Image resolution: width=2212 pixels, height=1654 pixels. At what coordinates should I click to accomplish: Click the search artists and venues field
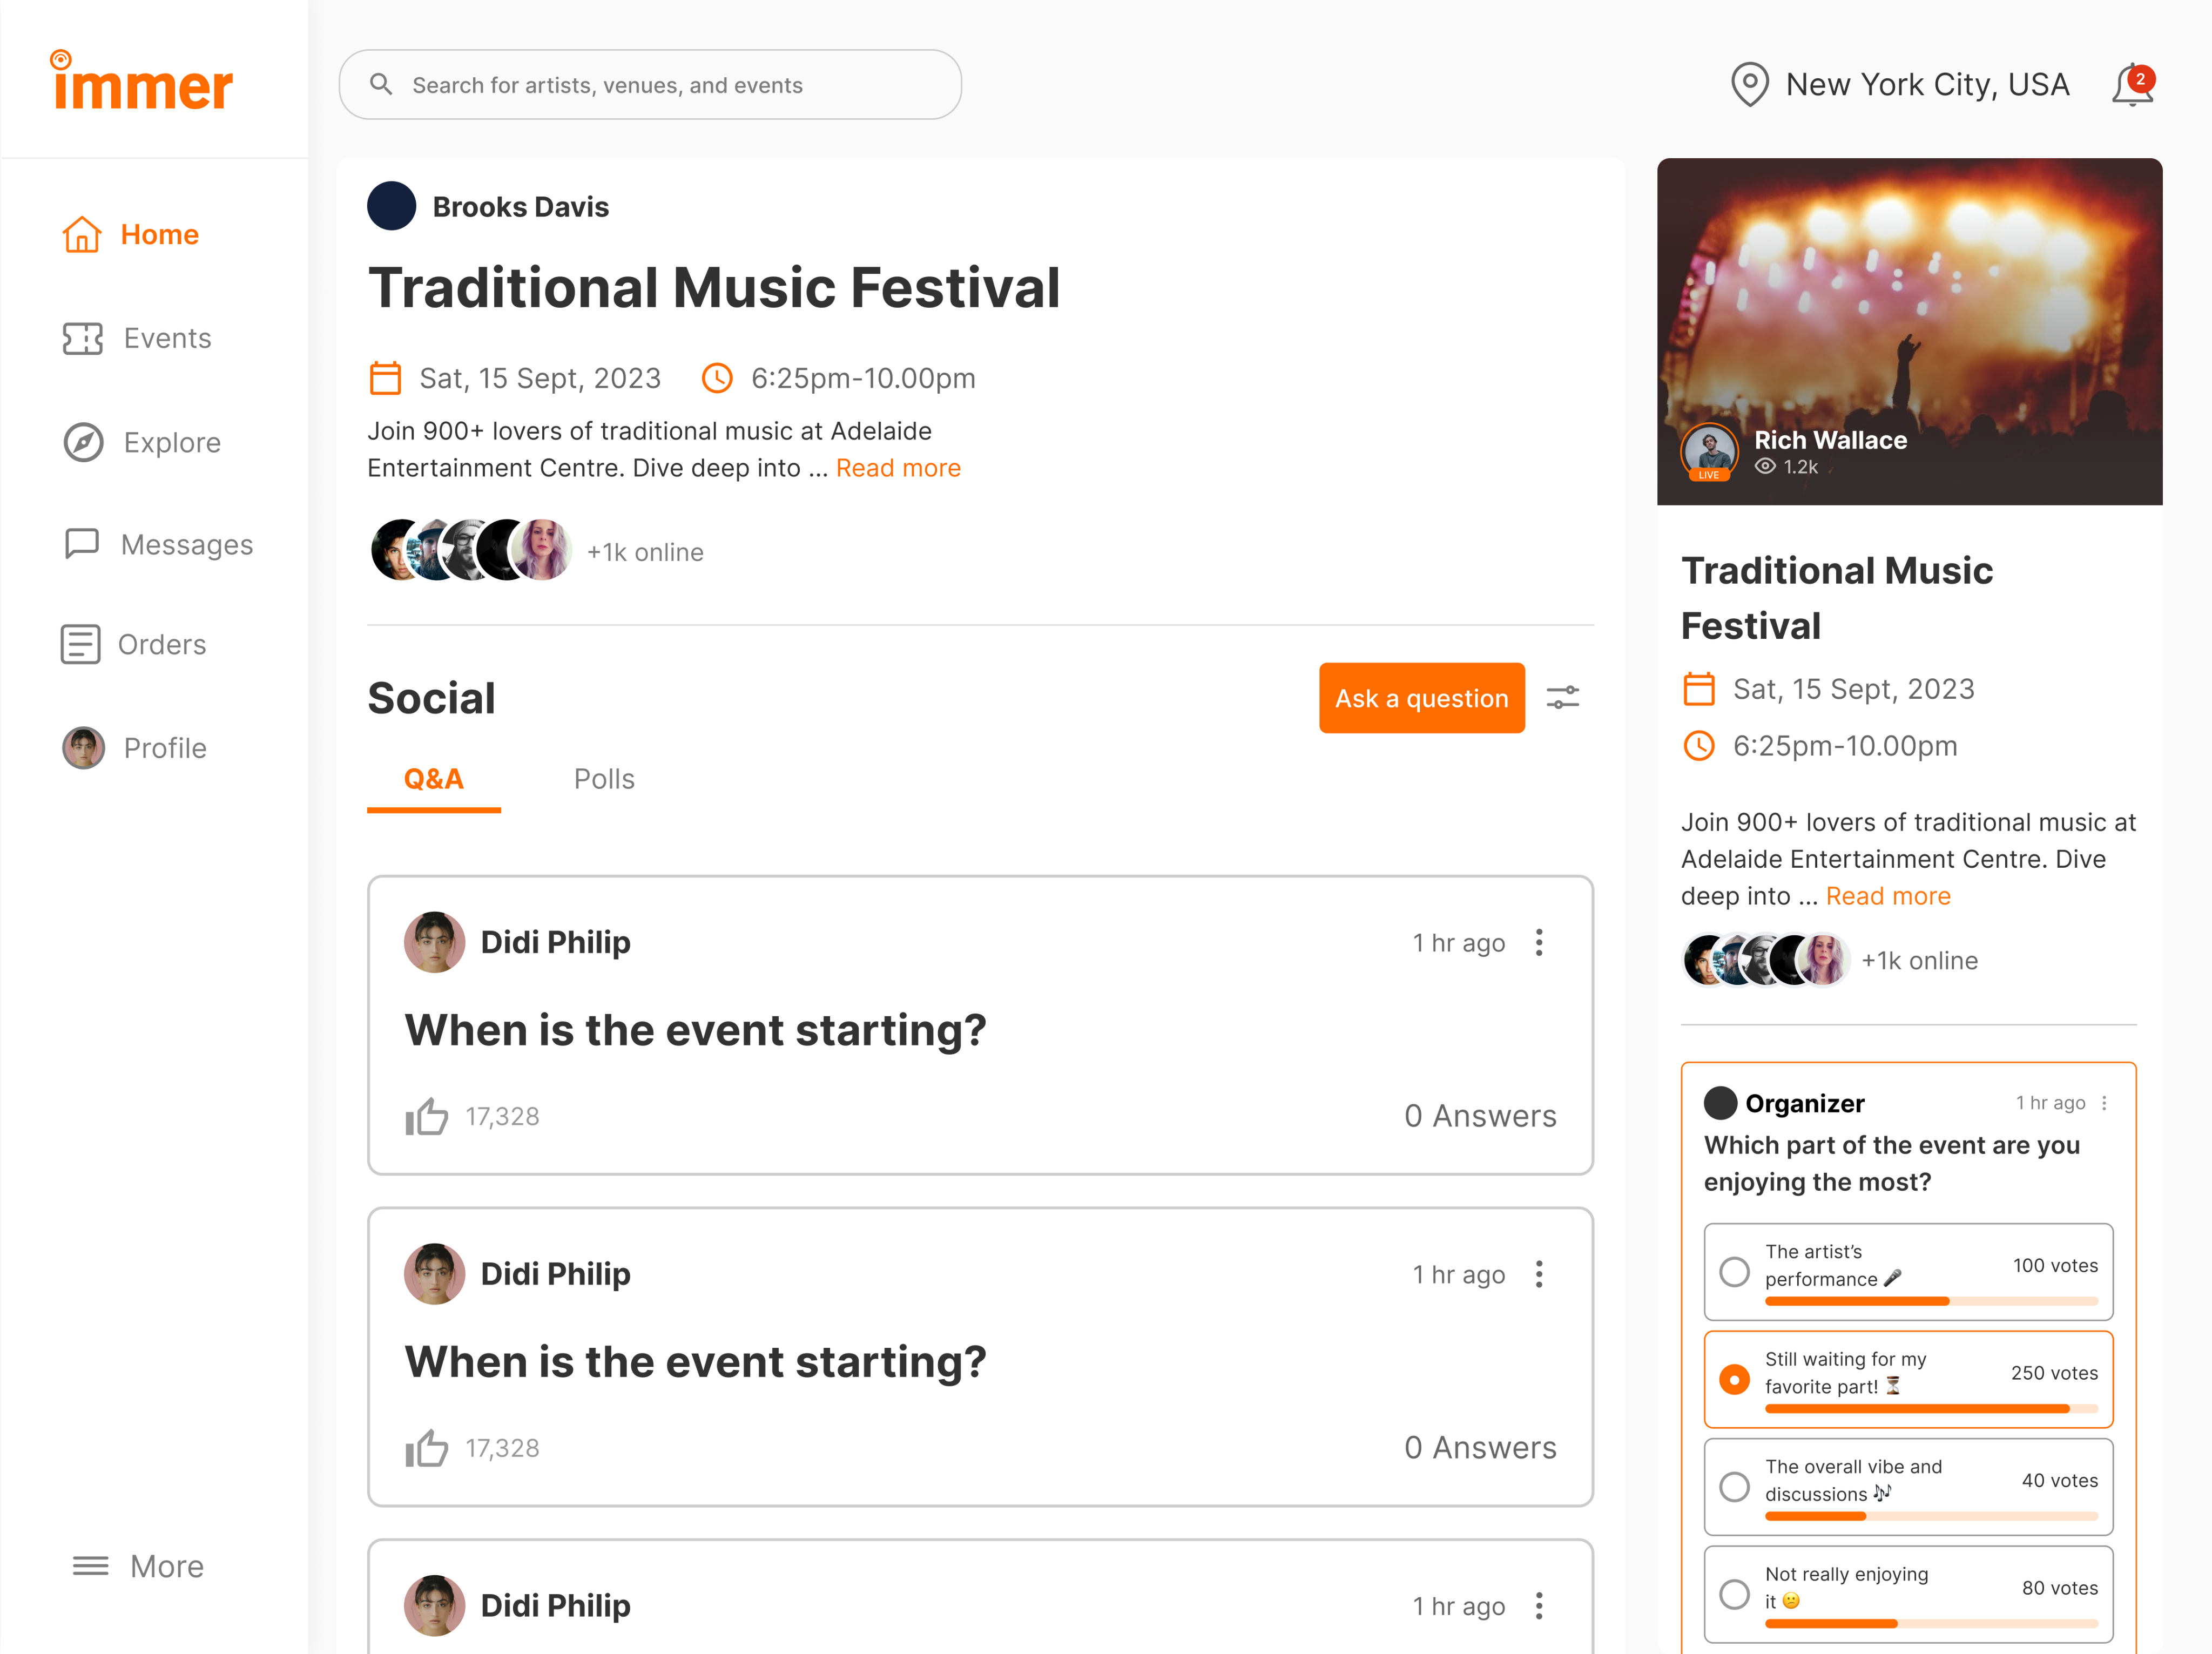pyautogui.click(x=650, y=85)
